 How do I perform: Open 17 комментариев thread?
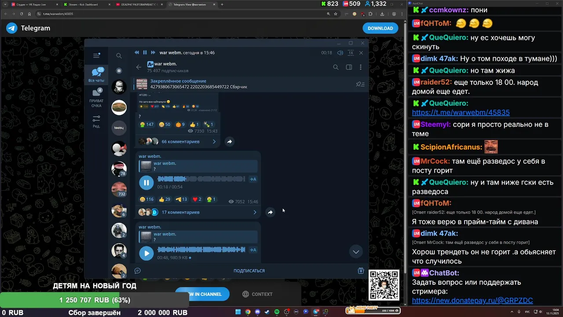[x=181, y=212]
